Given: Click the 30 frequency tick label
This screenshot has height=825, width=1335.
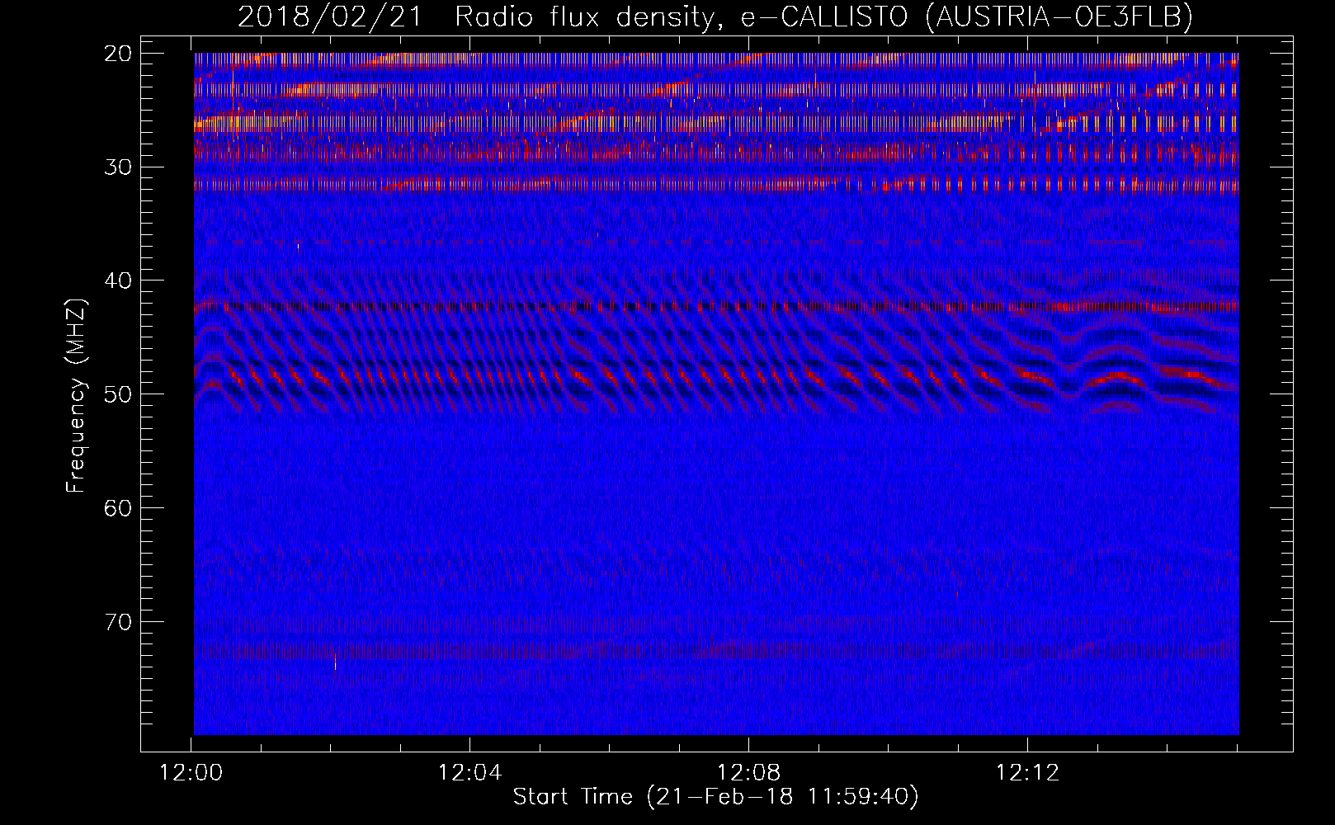Looking at the screenshot, I should (x=119, y=167).
